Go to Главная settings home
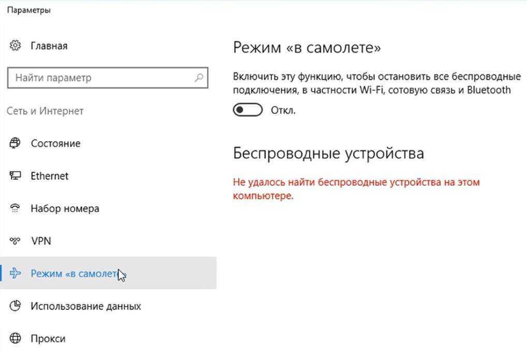The image size is (527, 352). pyautogui.click(x=49, y=45)
